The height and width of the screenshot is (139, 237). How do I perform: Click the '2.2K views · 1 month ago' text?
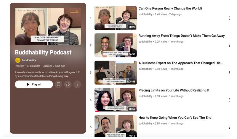[x=169, y=42]
